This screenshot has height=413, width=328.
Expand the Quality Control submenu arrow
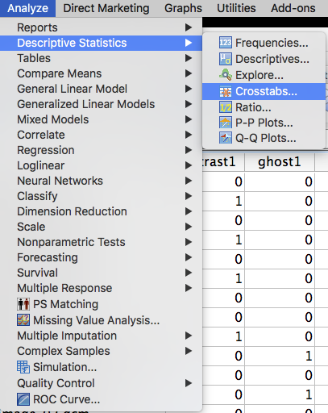pos(189,383)
